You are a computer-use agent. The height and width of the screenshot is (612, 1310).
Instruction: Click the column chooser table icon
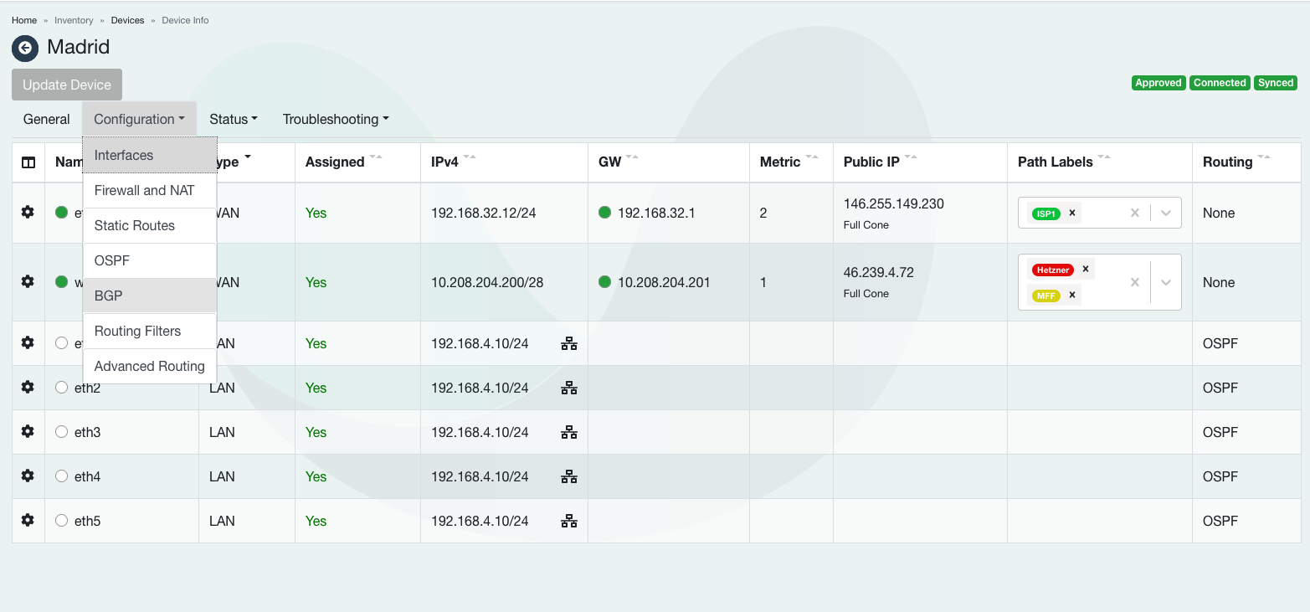coord(28,162)
